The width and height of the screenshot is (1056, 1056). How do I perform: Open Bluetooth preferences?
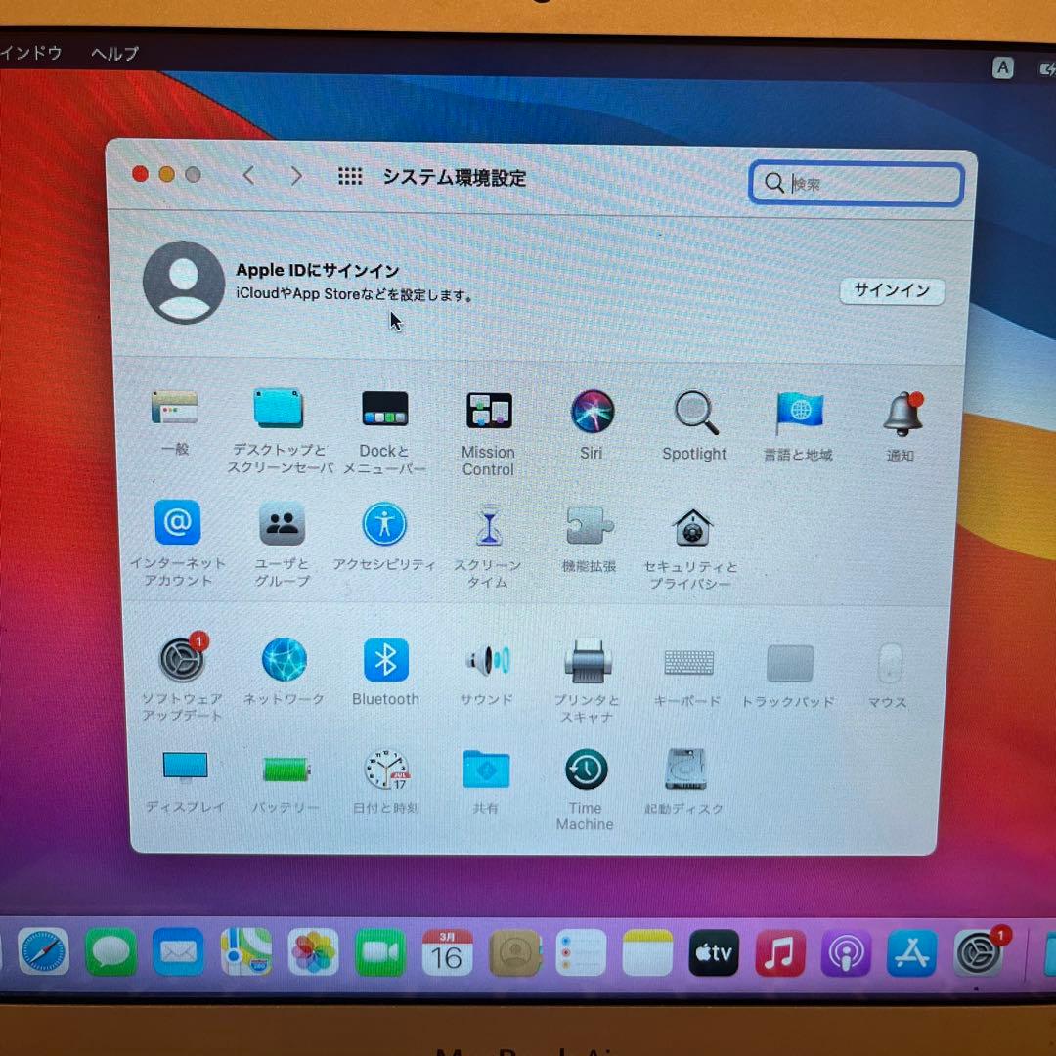[x=385, y=660]
